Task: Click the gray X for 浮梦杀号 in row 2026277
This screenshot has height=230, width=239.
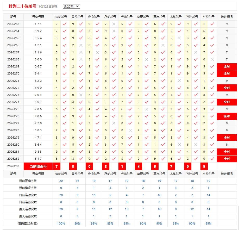Action: coord(114,123)
